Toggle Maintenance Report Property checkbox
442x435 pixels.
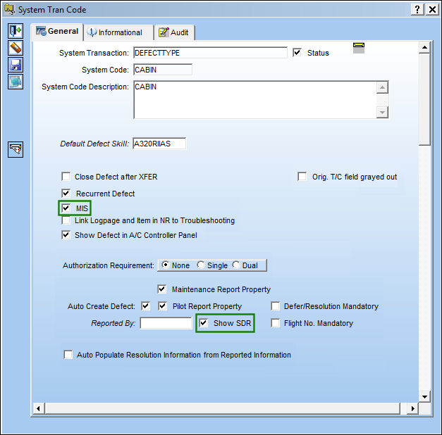tap(162, 289)
